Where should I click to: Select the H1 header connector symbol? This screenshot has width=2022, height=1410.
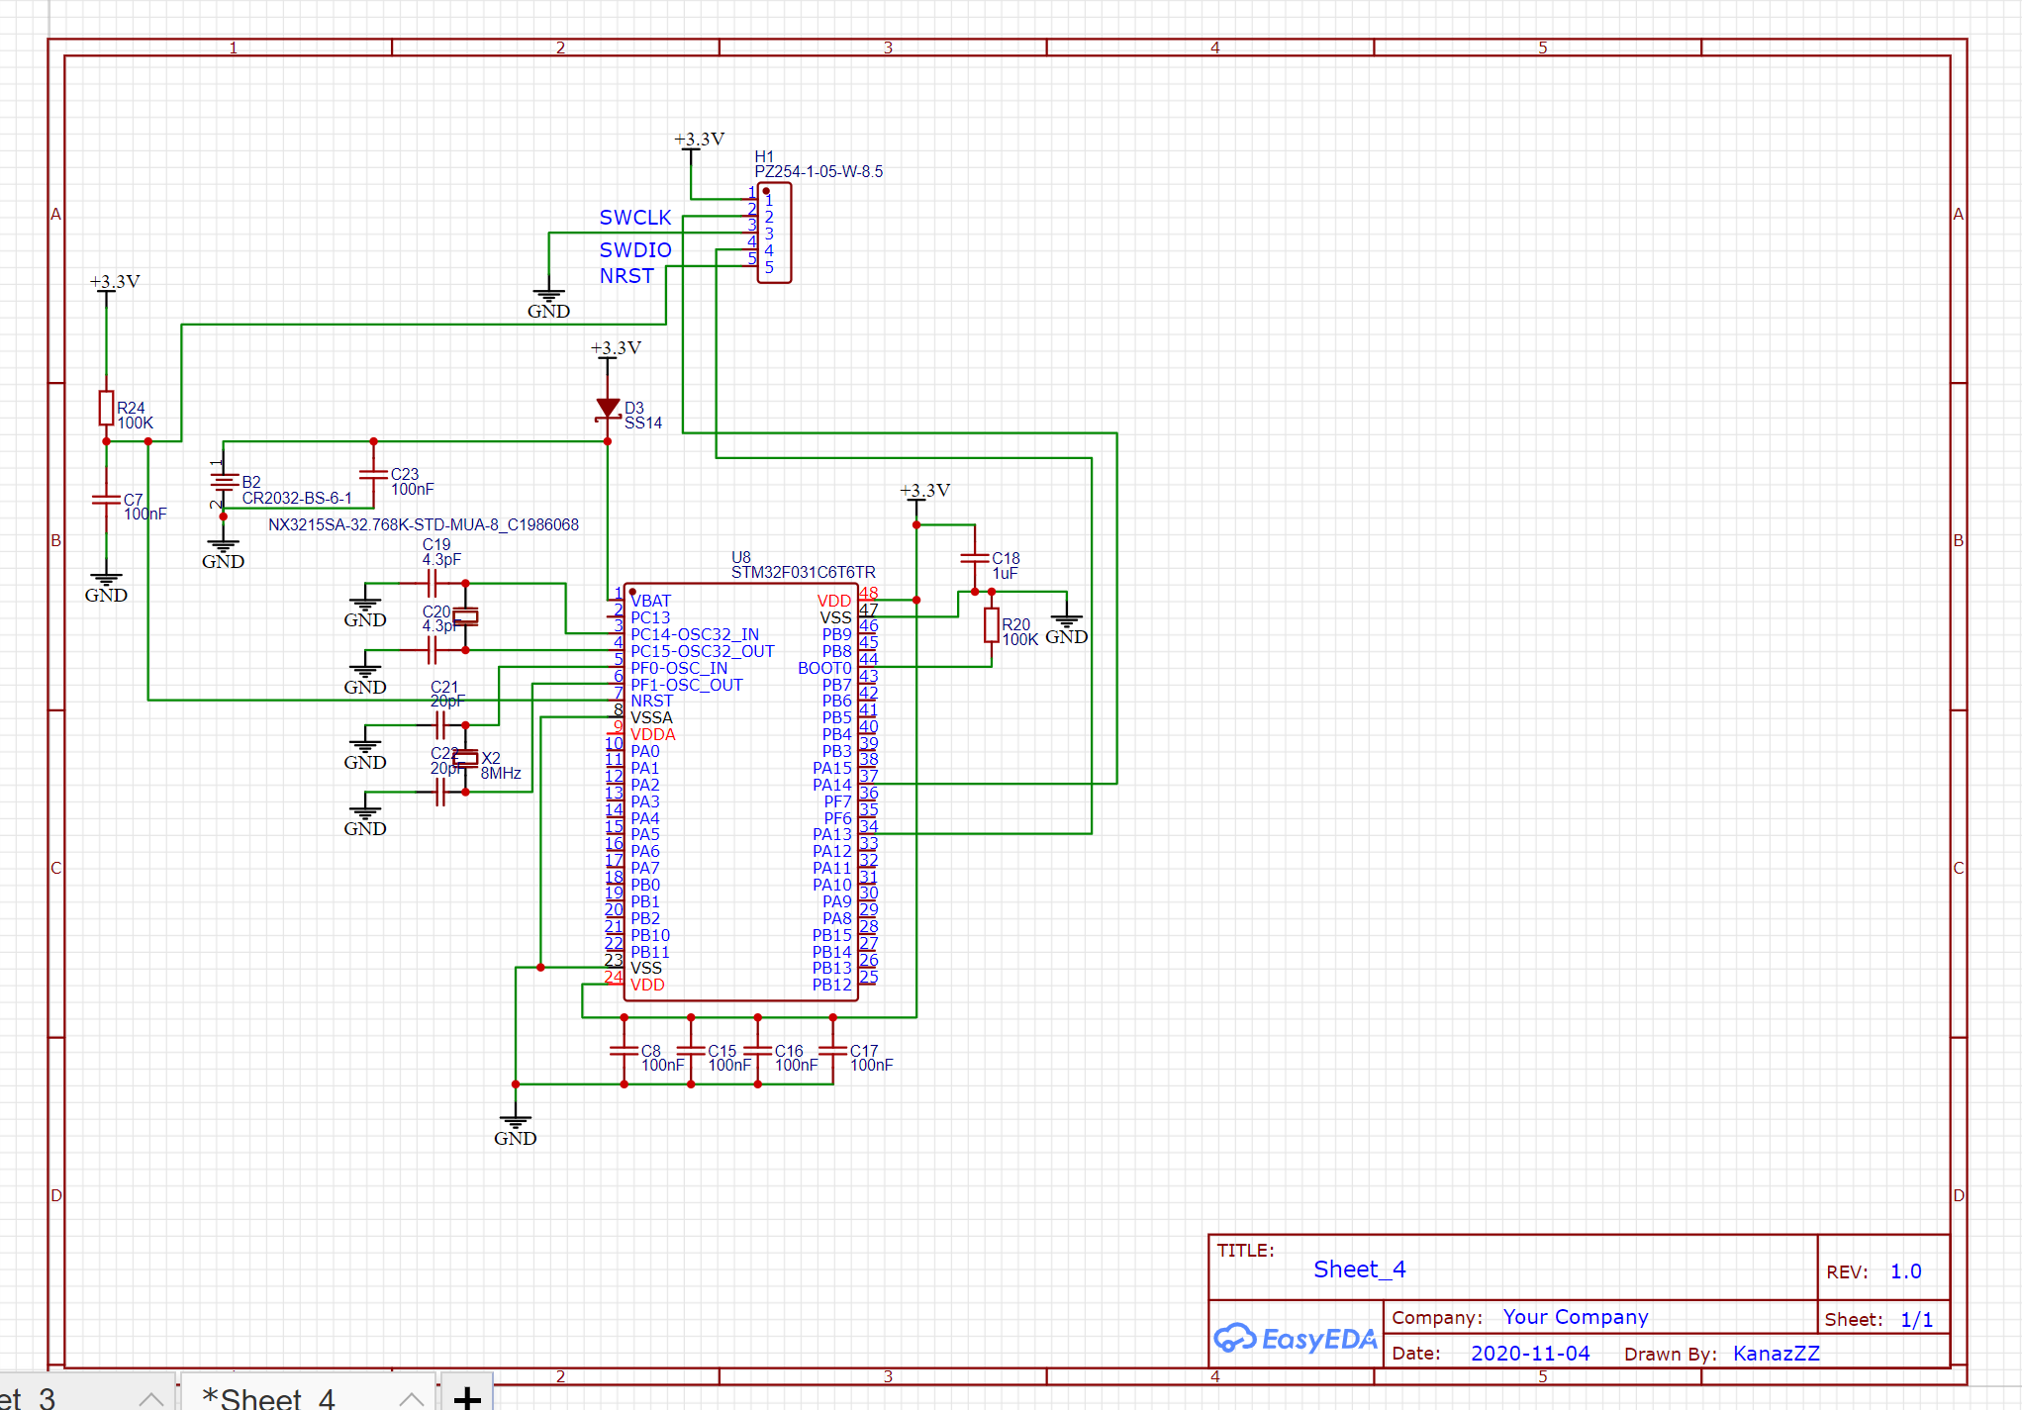773,233
